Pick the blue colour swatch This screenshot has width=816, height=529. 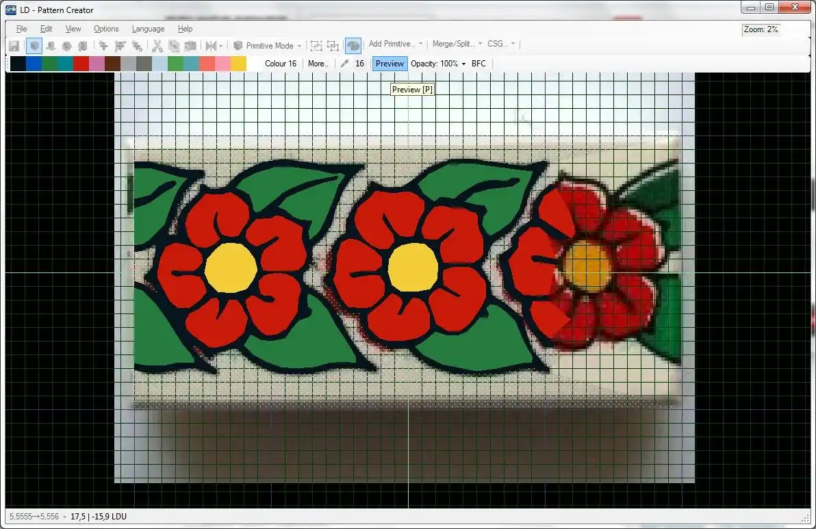[34, 64]
